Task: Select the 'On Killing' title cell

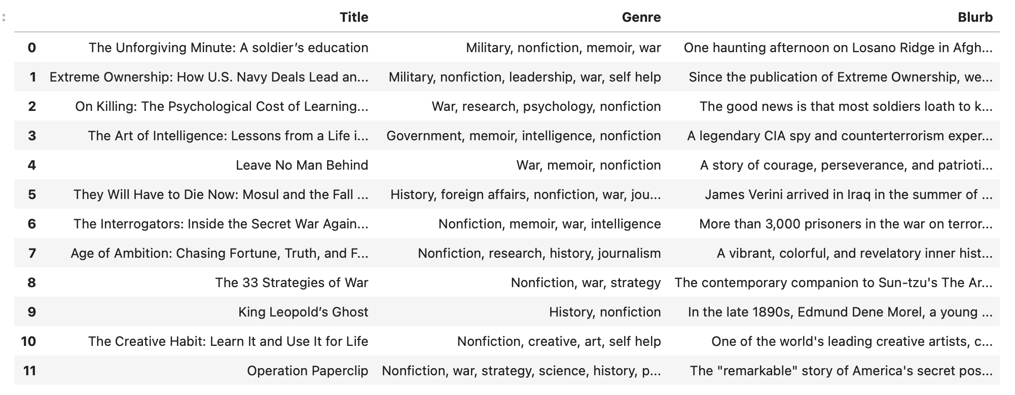Action: point(222,106)
